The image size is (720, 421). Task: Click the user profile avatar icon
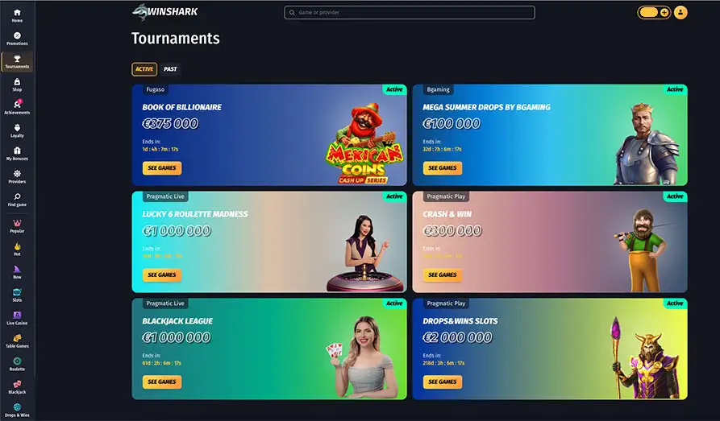(680, 12)
